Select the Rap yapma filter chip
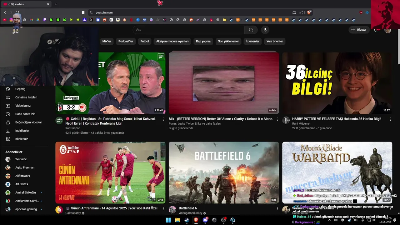Viewport: 400px width, 225px height. (203, 41)
